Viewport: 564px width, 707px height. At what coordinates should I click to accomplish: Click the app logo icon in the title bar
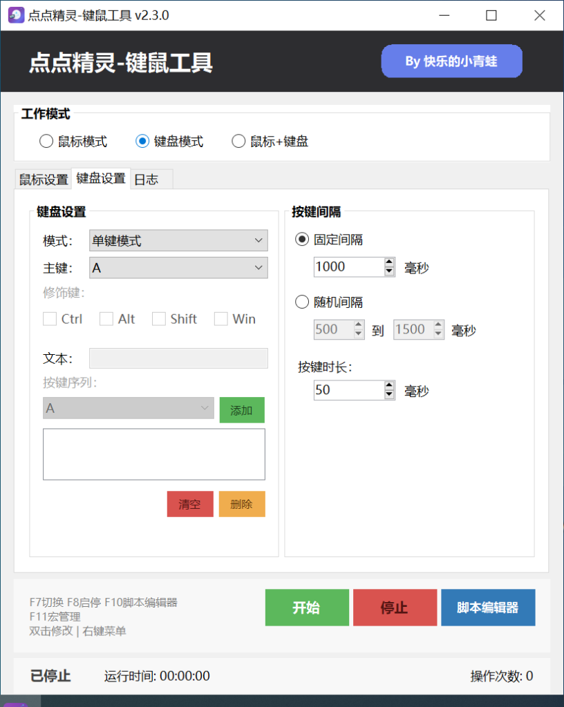click(x=15, y=14)
